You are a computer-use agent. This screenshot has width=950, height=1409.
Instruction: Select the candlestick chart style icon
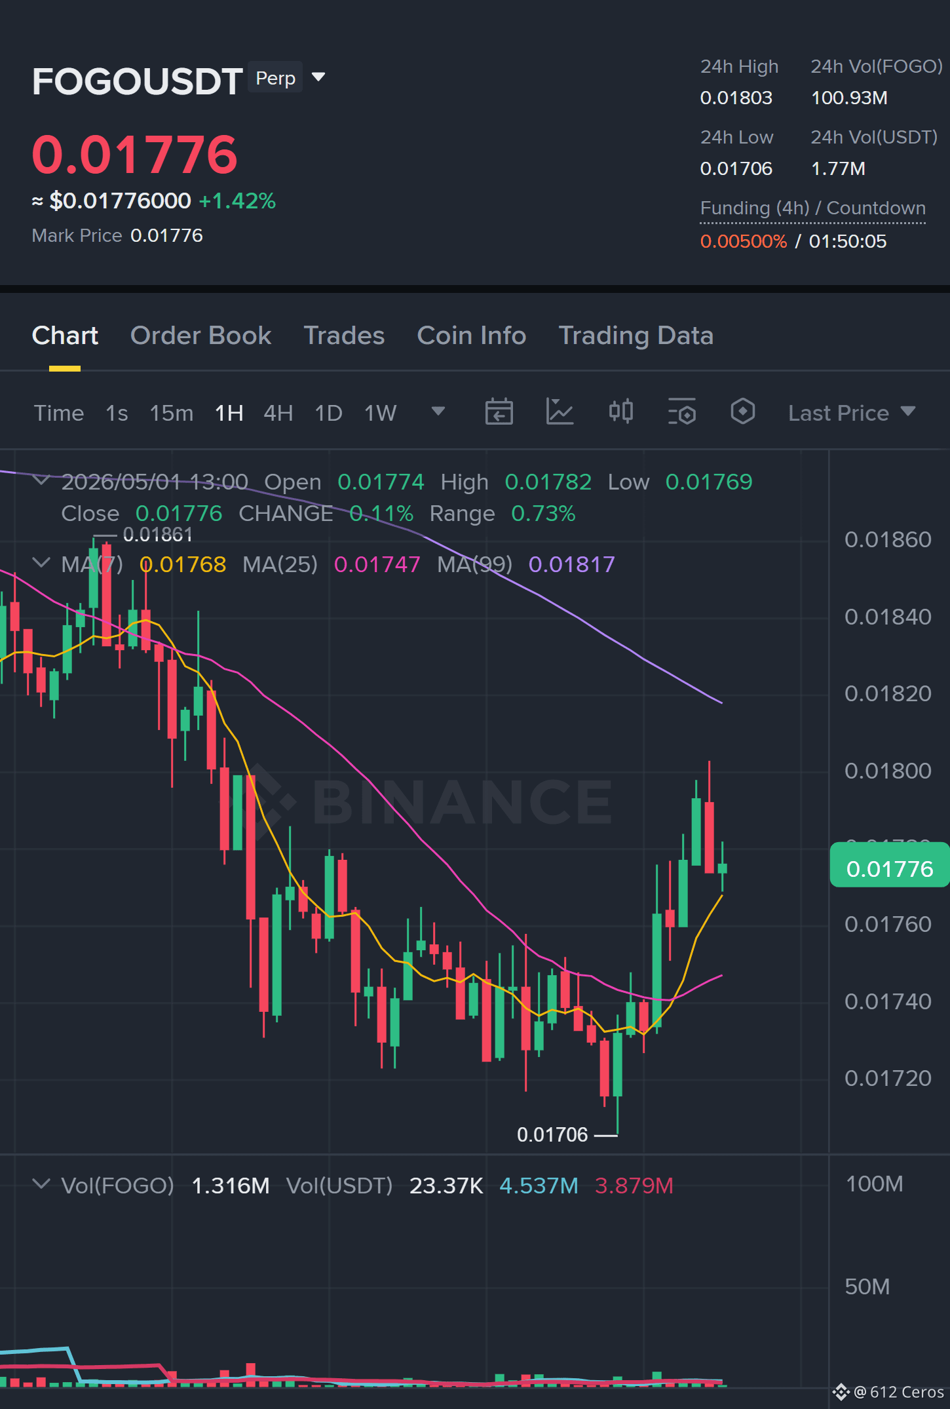tap(620, 412)
